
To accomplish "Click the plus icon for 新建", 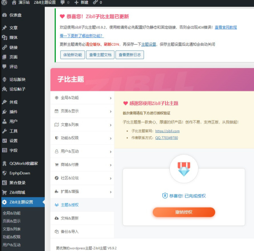I will pos(76,2).
